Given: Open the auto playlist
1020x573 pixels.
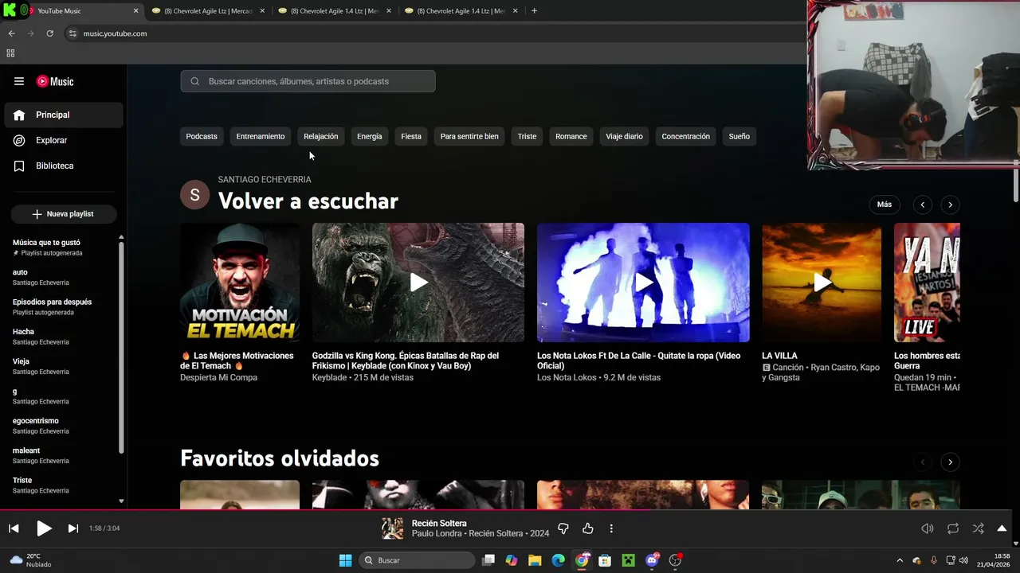Looking at the screenshot, I should coord(64,277).
